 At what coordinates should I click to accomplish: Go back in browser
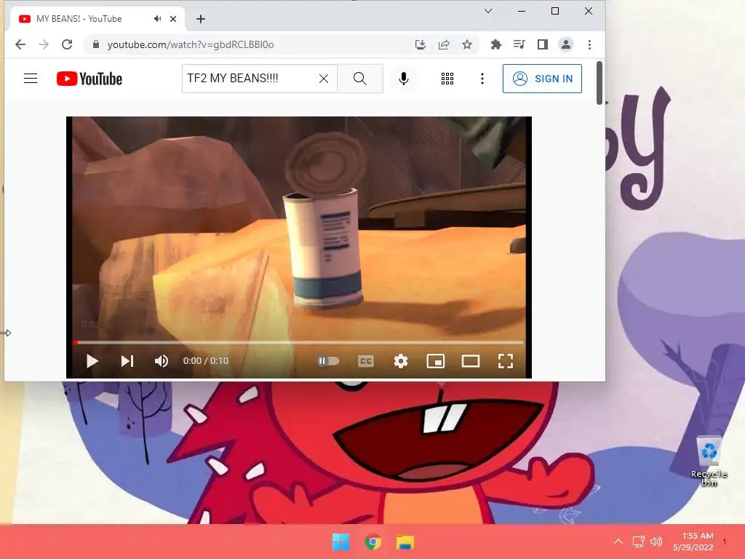point(20,44)
